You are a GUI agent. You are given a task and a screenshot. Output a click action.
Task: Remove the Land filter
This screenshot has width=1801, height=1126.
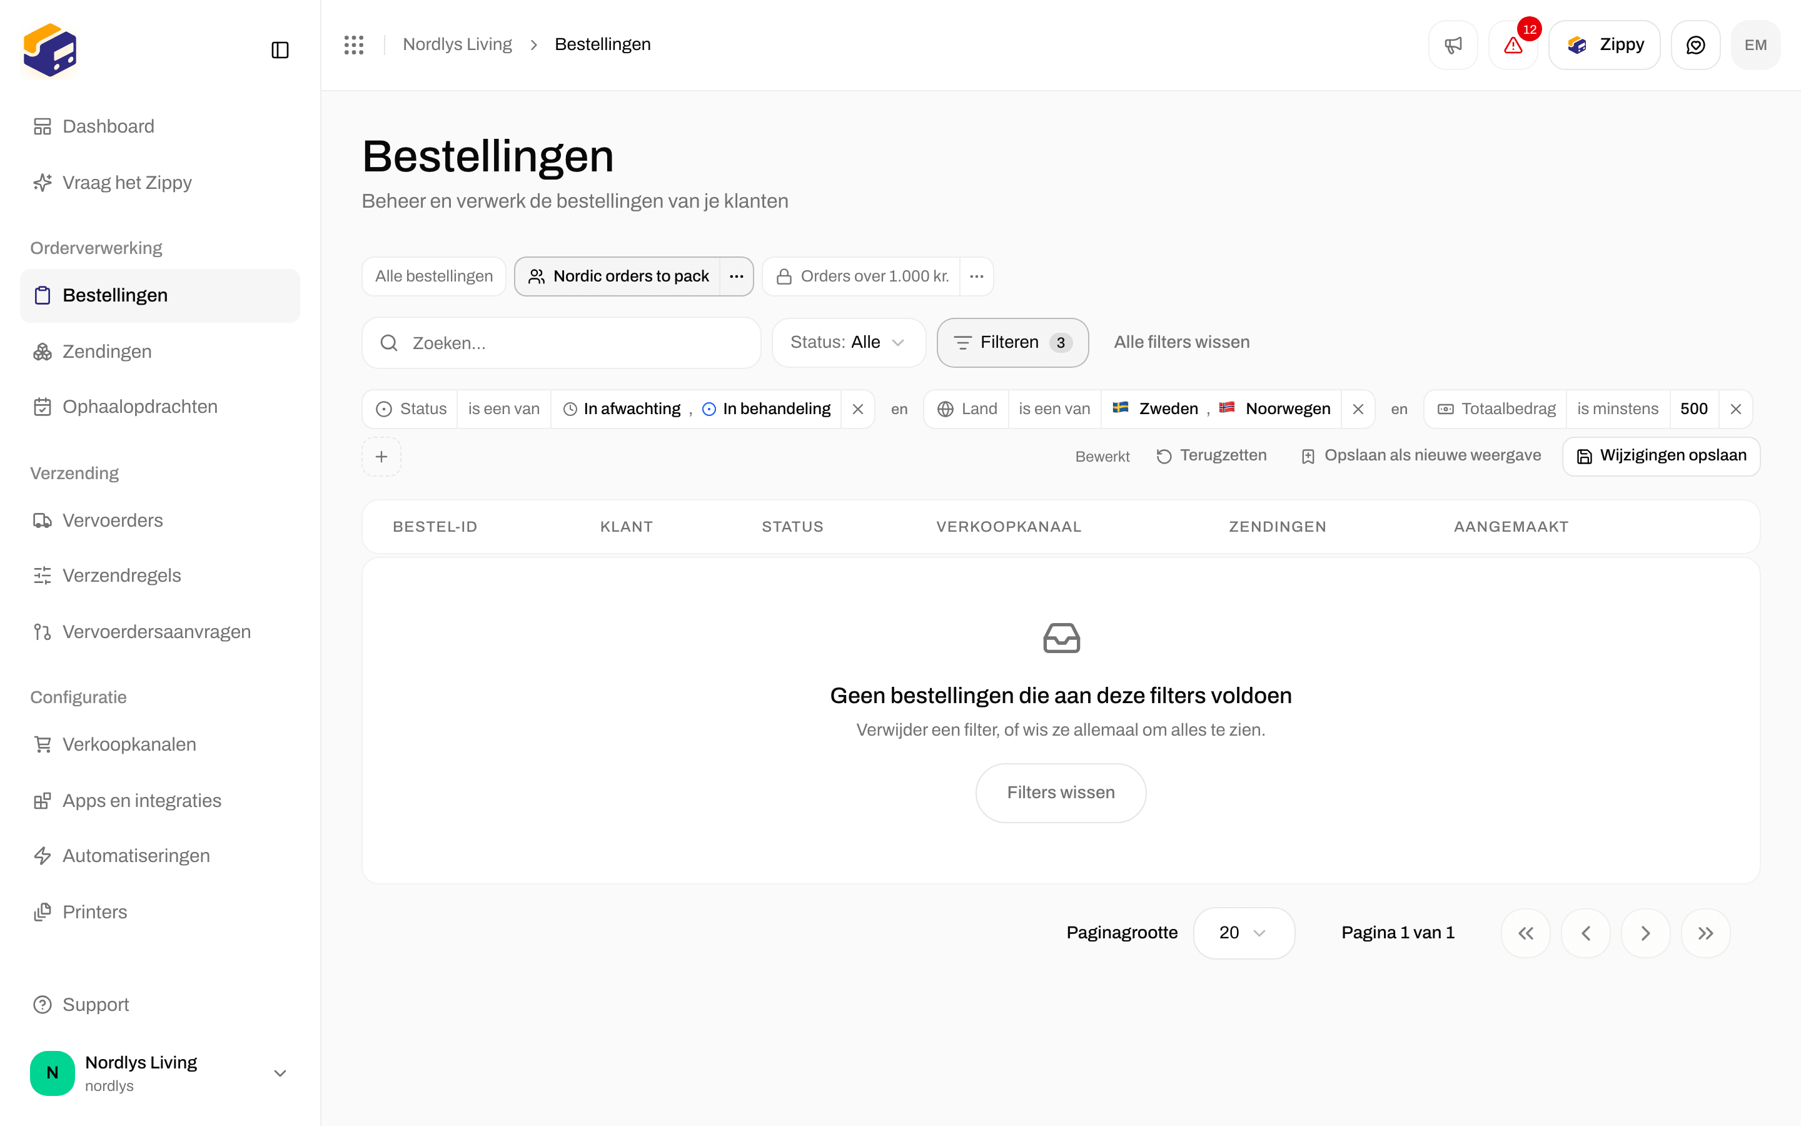click(x=1358, y=409)
